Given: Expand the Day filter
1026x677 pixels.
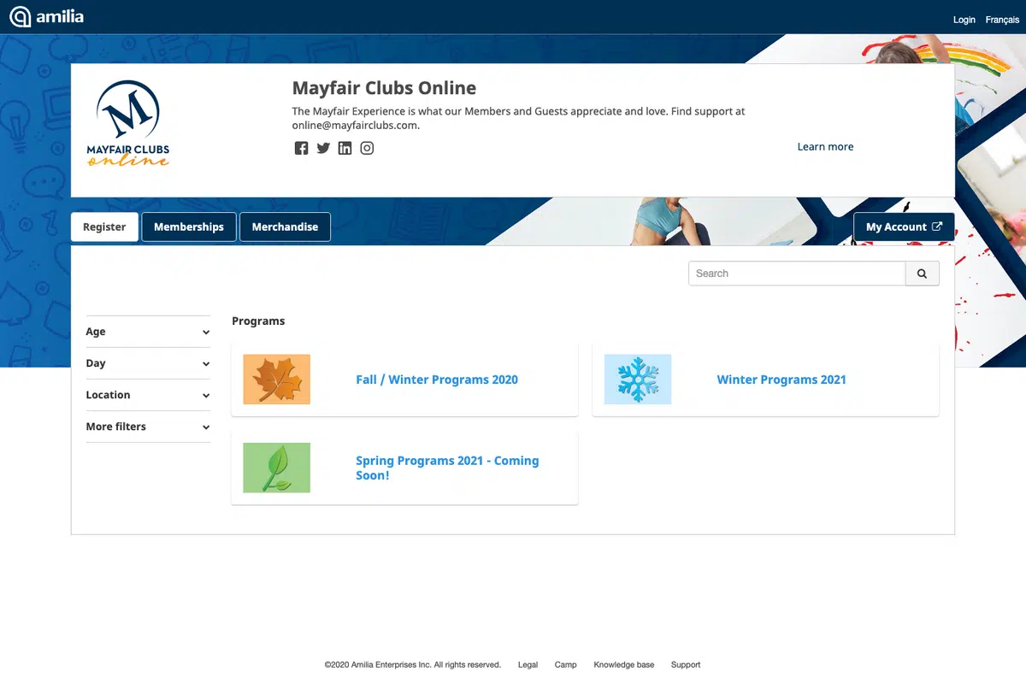Looking at the screenshot, I should [x=148, y=363].
